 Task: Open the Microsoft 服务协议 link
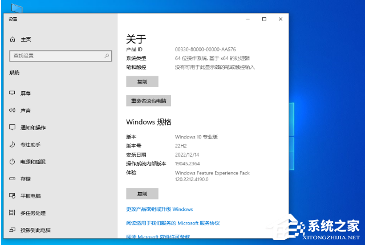pos(172,223)
